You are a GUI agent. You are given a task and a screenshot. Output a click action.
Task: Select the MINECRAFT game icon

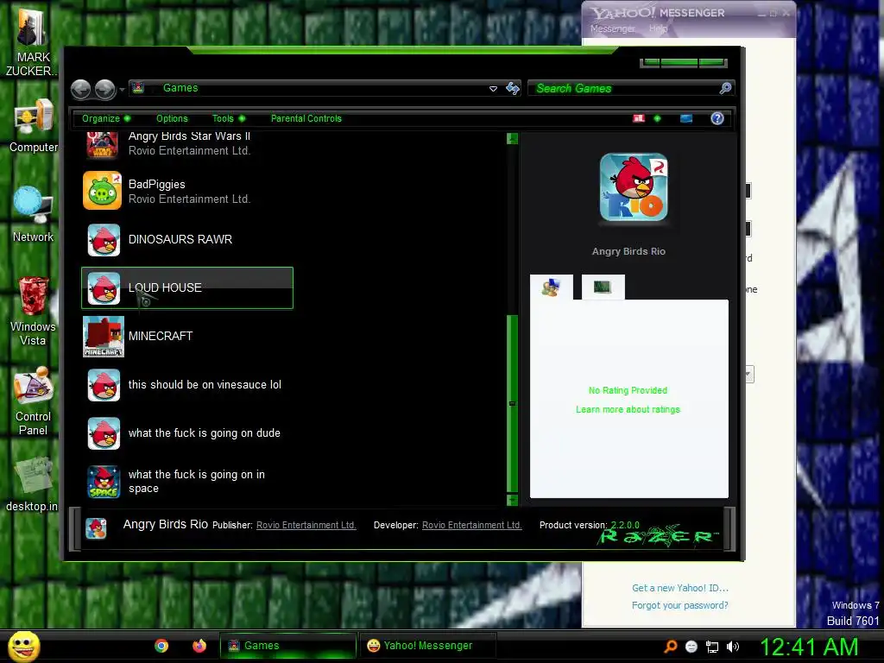coord(104,337)
